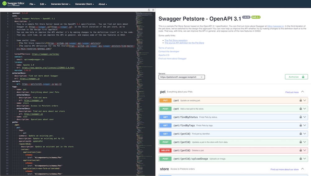Click lock icon on GET /pet/{petId} row
311x176 pixels.
tap(301, 134)
